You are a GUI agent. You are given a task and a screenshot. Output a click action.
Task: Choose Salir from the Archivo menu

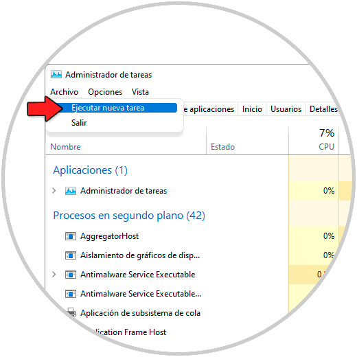79,123
